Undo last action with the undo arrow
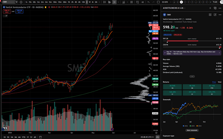This screenshot has width=223, height=139. [x=149, y=2]
